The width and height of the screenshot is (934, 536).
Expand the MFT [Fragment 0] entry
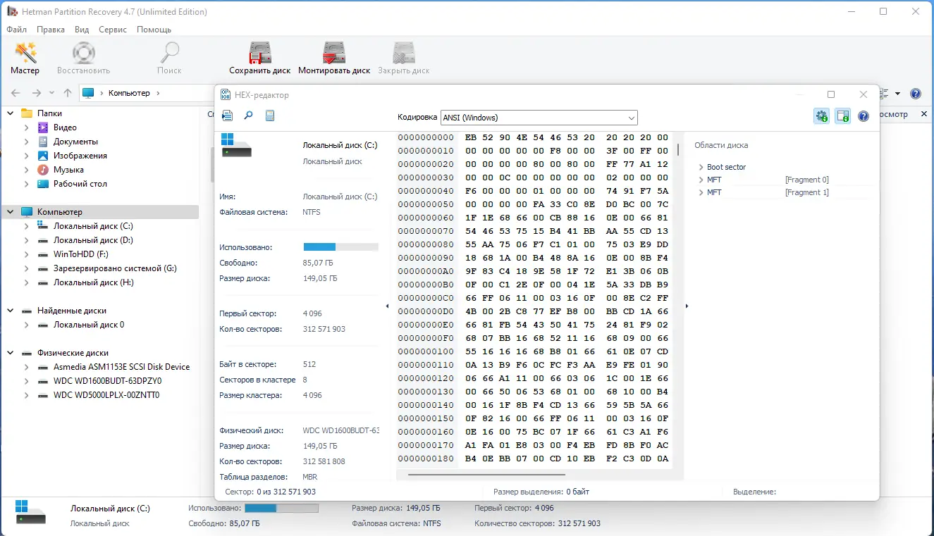(x=701, y=180)
